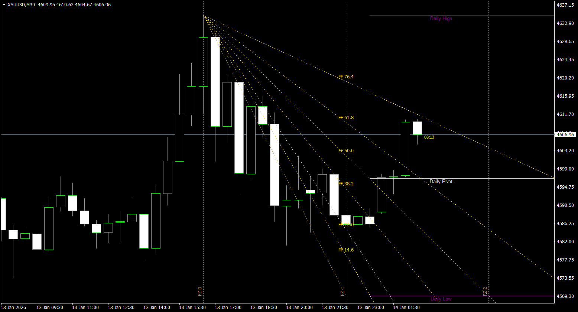This screenshot has width=578, height=312.
Task: Click the Daily High line label
Action: click(x=441, y=18)
